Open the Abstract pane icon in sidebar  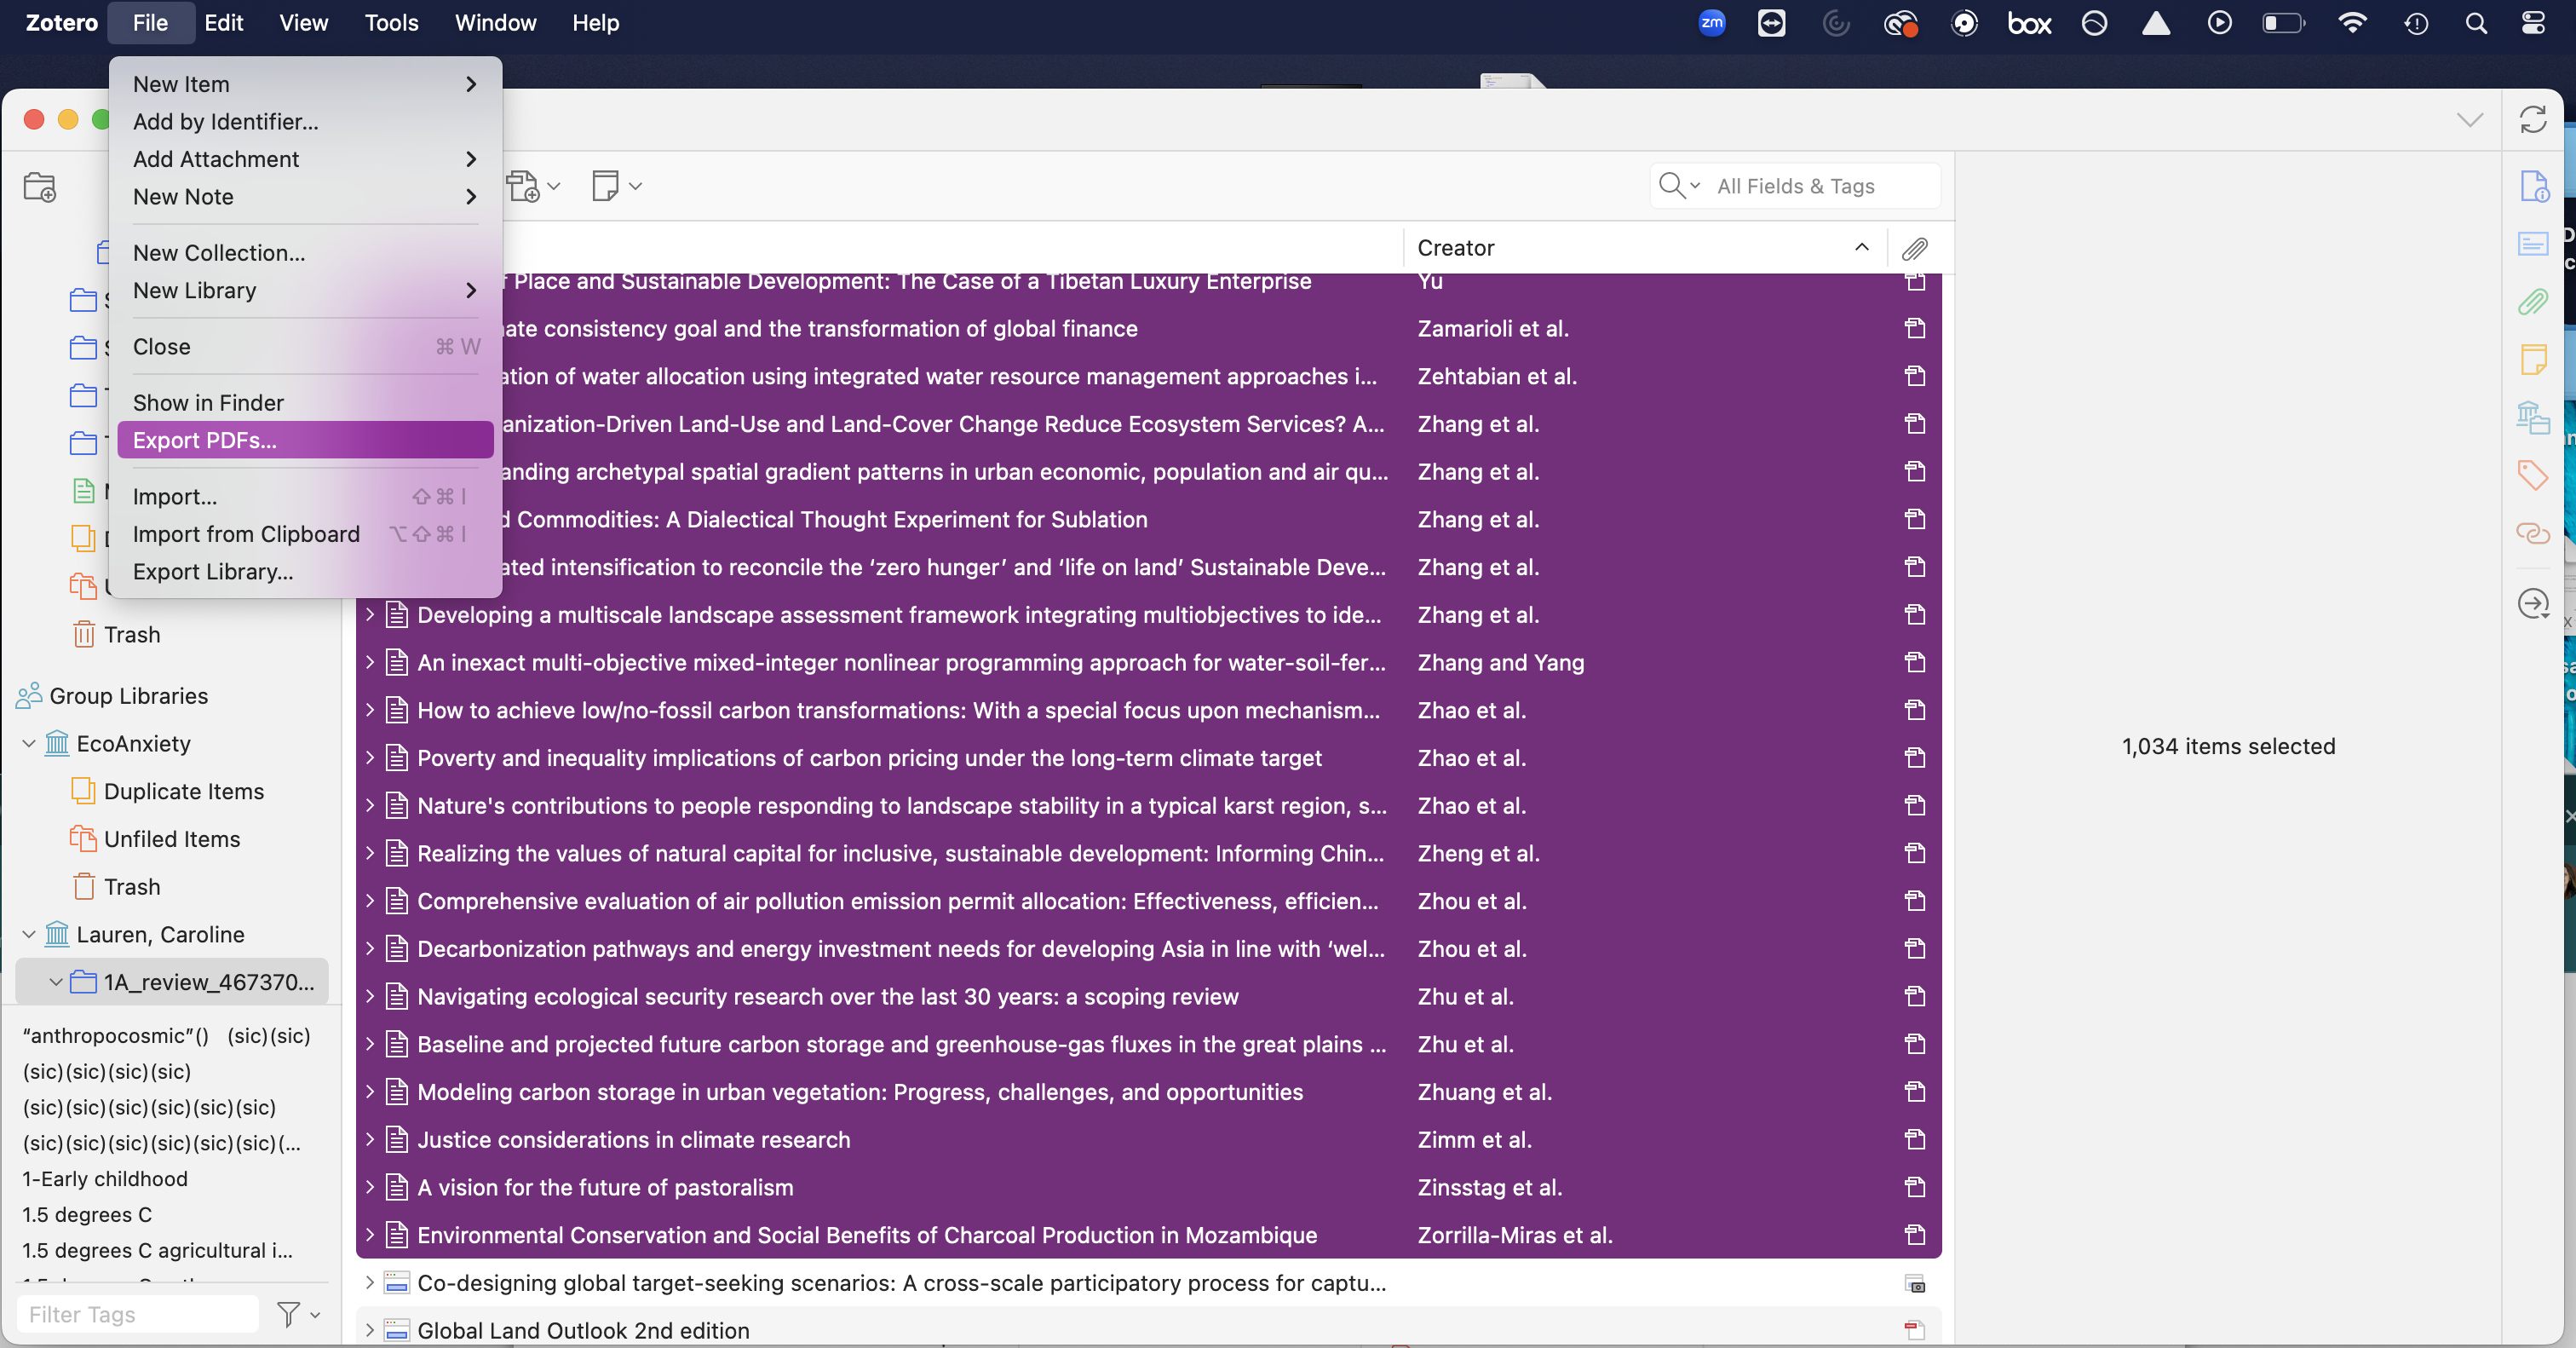point(2532,244)
